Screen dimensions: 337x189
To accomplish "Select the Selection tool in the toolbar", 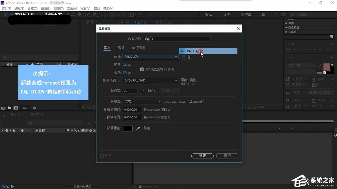I will 6,14.
